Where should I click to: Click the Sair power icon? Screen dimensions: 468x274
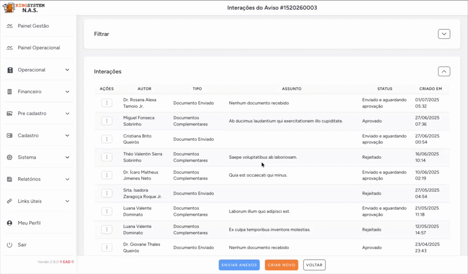[x=10, y=245]
